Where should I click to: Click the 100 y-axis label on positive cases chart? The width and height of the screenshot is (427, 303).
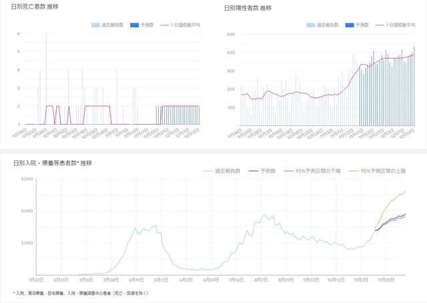coord(231,107)
